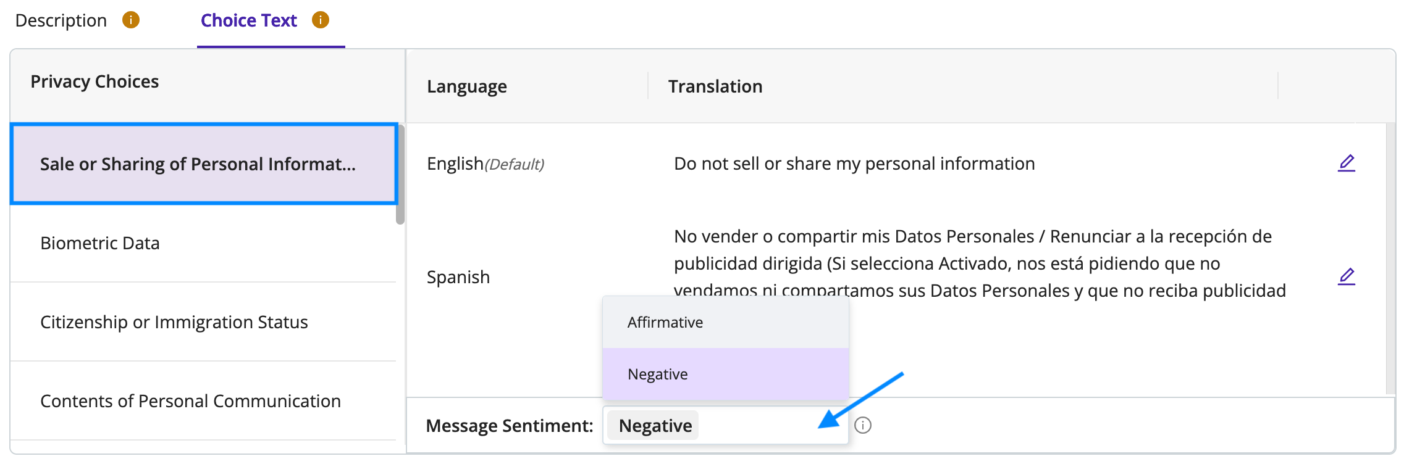Click the Language column header
Screen dimensions: 1404x464
(x=467, y=86)
